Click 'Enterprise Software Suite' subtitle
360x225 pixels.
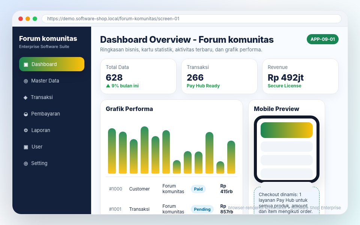(44, 46)
